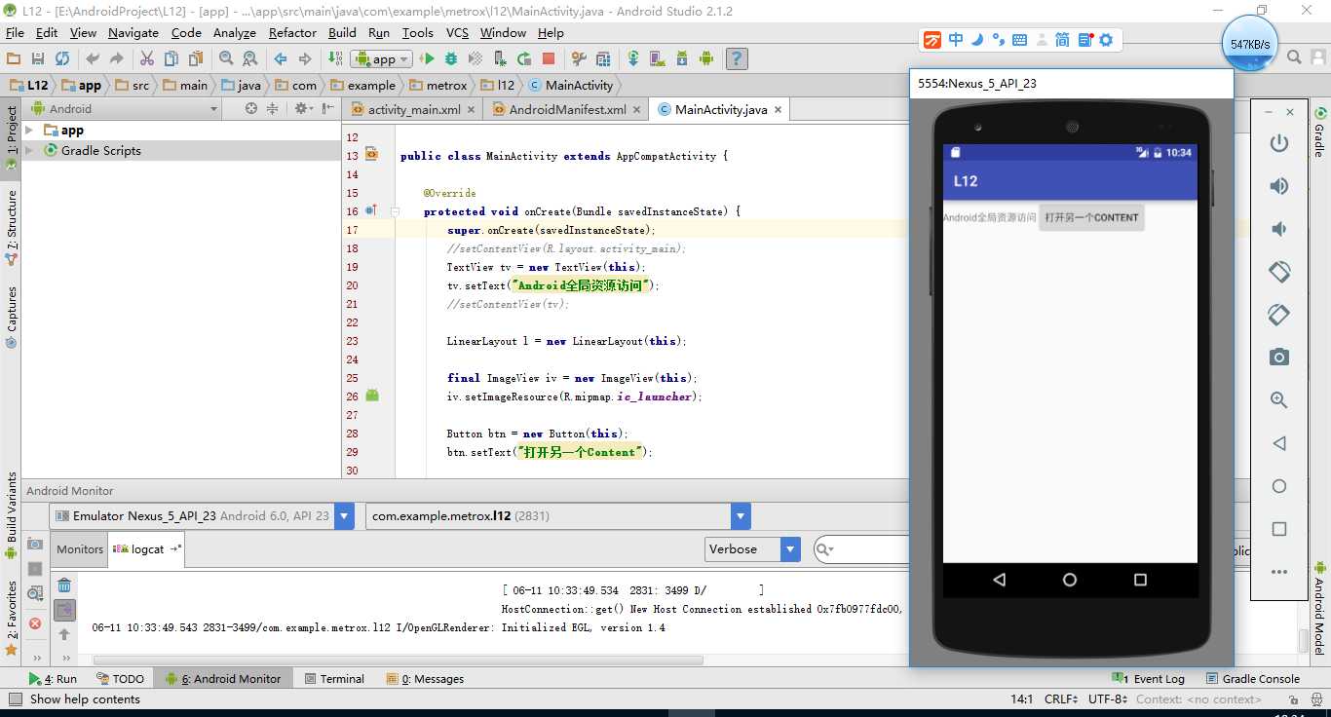Expand the app module in the tree
The height and width of the screenshot is (717, 1331).
point(29,131)
